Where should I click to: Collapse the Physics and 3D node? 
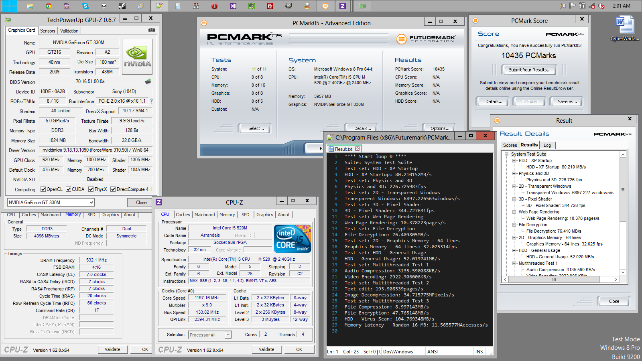[514, 173]
